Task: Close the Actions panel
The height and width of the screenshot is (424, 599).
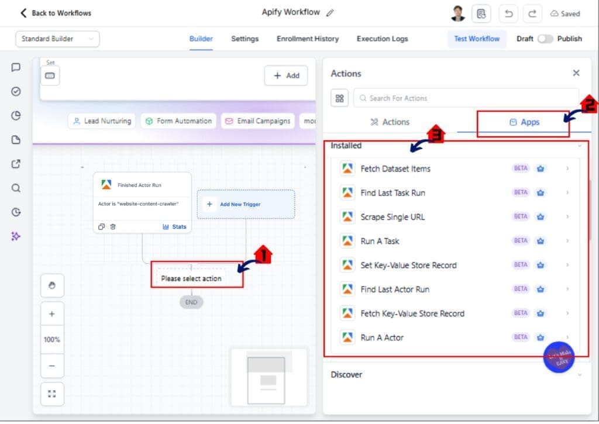Action: [x=576, y=73]
